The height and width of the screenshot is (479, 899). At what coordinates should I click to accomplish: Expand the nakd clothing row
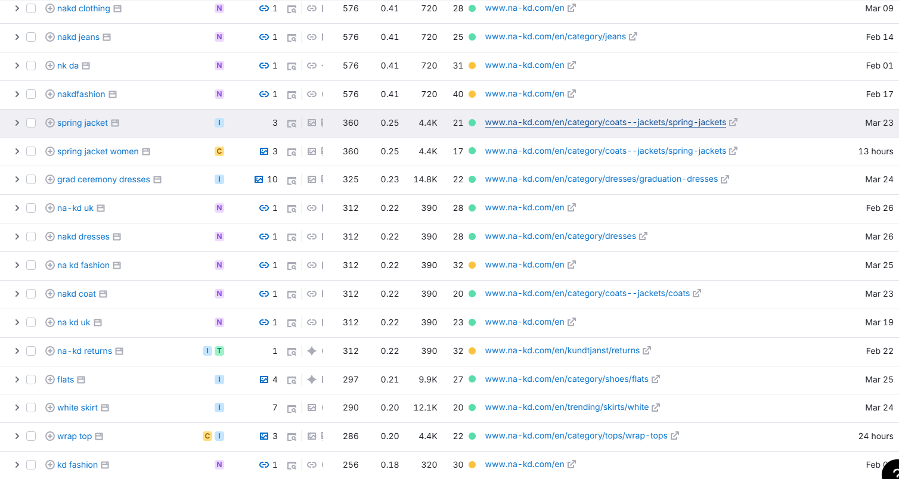[x=17, y=8]
